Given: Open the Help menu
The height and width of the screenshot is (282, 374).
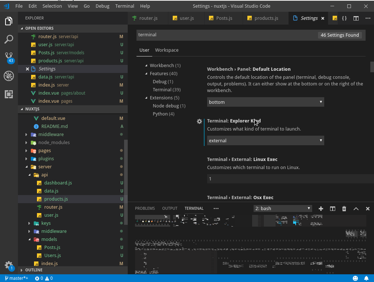Looking at the screenshot, I should [x=145, y=6].
